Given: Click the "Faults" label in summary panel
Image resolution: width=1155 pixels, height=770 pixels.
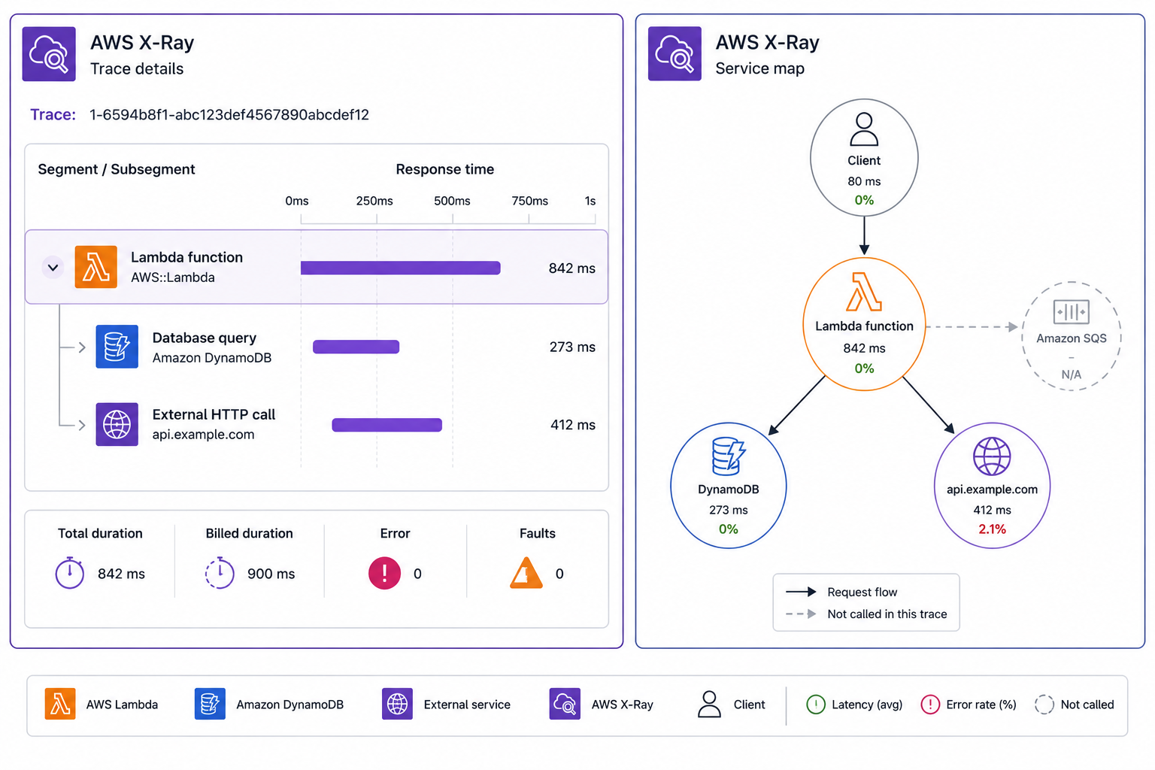Looking at the screenshot, I should (538, 533).
